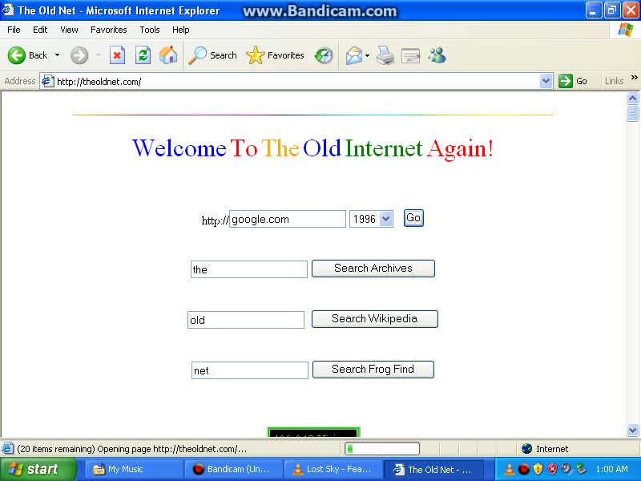The height and width of the screenshot is (481, 641).
Task: Open Back button history dropdown arrow
Action: pos(57,55)
